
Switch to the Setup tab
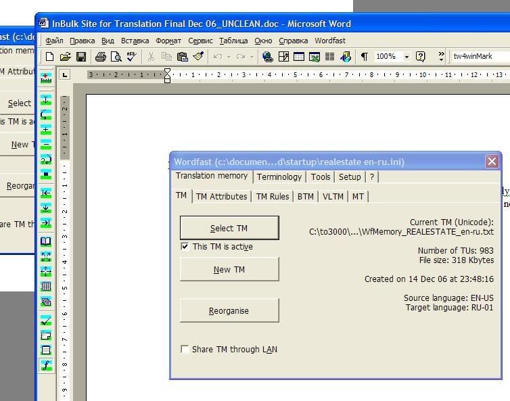pos(350,177)
